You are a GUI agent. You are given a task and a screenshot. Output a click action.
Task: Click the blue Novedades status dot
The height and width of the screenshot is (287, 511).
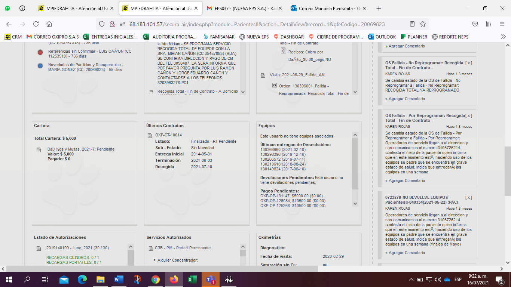pos(40,66)
